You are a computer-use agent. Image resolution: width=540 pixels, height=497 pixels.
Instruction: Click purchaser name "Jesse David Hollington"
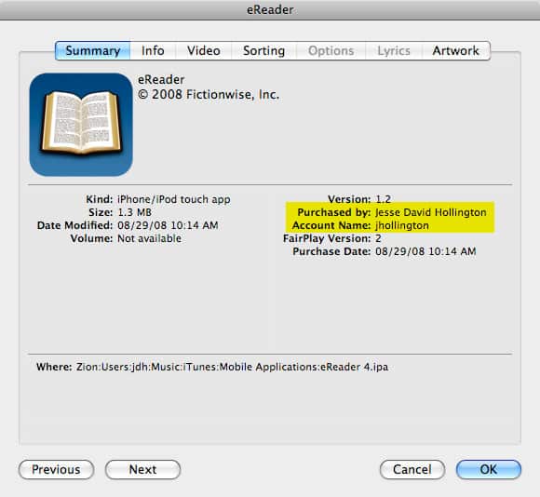click(x=431, y=212)
